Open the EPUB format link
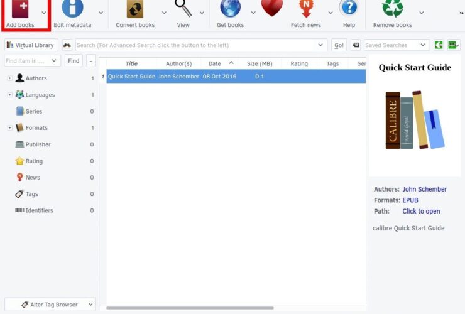The image size is (465, 314). point(410,200)
